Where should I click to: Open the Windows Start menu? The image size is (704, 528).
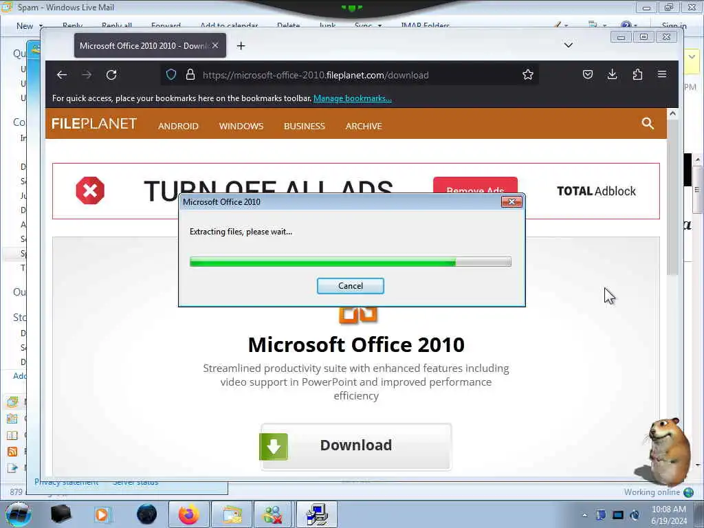[18, 514]
